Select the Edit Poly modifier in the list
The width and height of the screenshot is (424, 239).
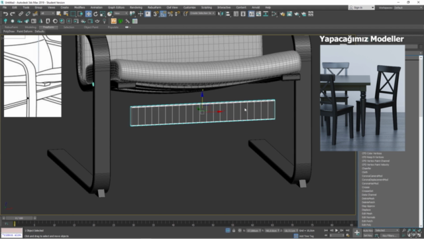[x=366, y=225]
